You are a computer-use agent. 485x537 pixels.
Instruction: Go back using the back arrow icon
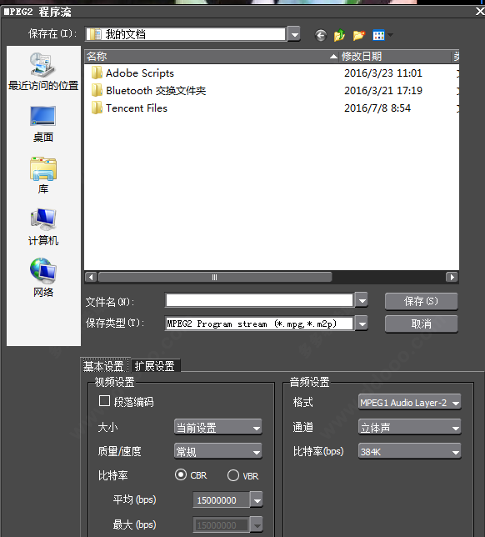pos(321,35)
